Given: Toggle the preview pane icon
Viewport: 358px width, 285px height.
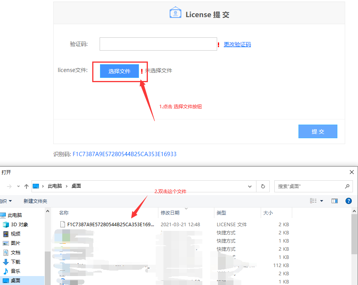Looking at the screenshot, I should tap(335, 201).
